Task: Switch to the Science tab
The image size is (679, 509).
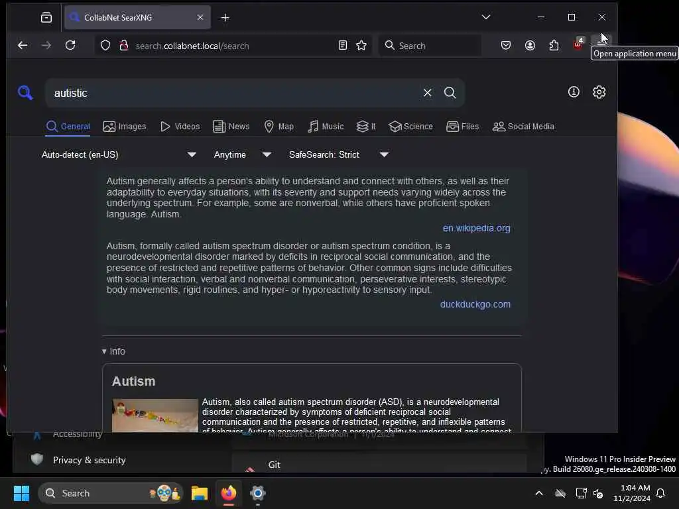Action: click(x=410, y=127)
